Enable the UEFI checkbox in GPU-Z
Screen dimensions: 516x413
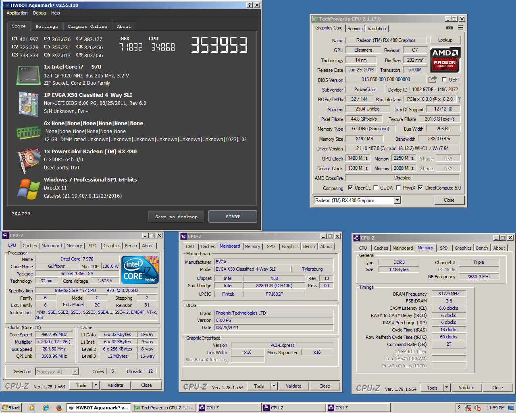(x=444, y=79)
